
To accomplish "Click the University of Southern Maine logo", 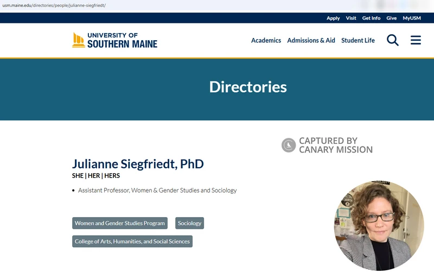I will (x=114, y=40).
